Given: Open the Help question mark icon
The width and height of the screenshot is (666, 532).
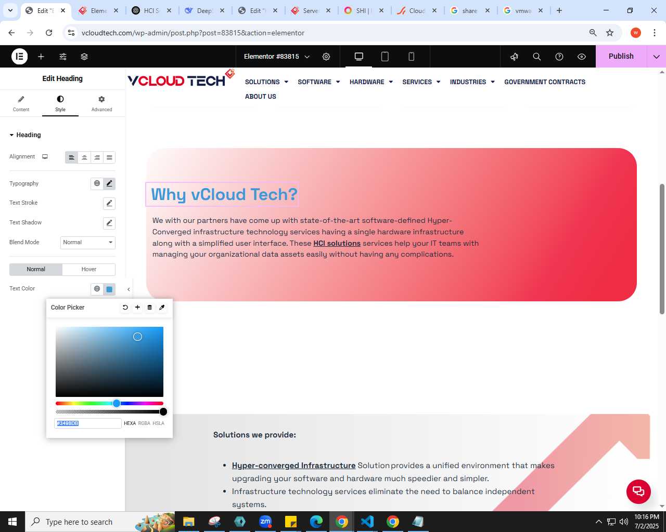Looking at the screenshot, I should (559, 57).
